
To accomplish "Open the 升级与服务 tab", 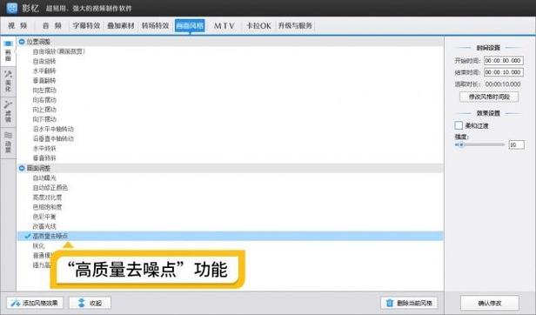I will point(295,25).
